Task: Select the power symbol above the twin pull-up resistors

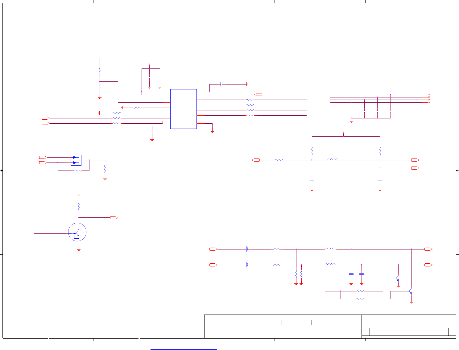Action: click(343, 132)
